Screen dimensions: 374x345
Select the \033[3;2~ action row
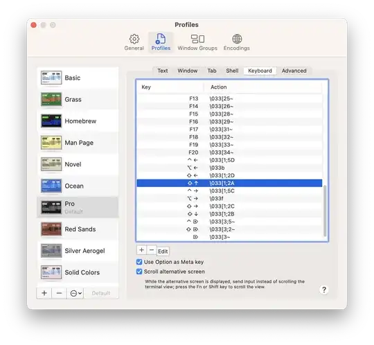coord(229,229)
